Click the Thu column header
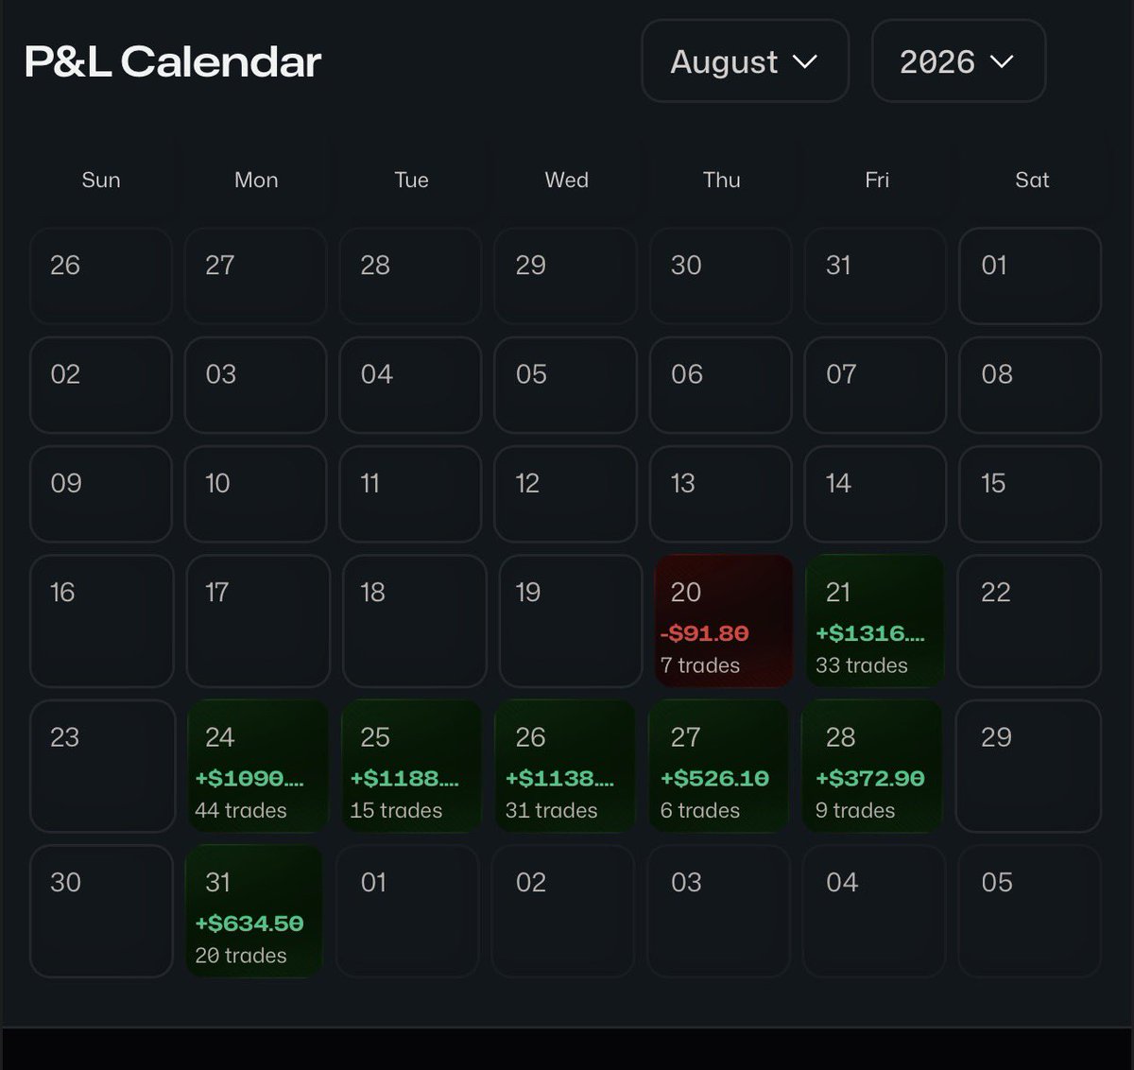This screenshot has width=1134, height=1070. pyautogui.click(x=721, y=180)
